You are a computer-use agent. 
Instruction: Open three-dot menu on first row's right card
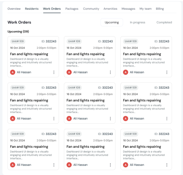tap(167, 72)
